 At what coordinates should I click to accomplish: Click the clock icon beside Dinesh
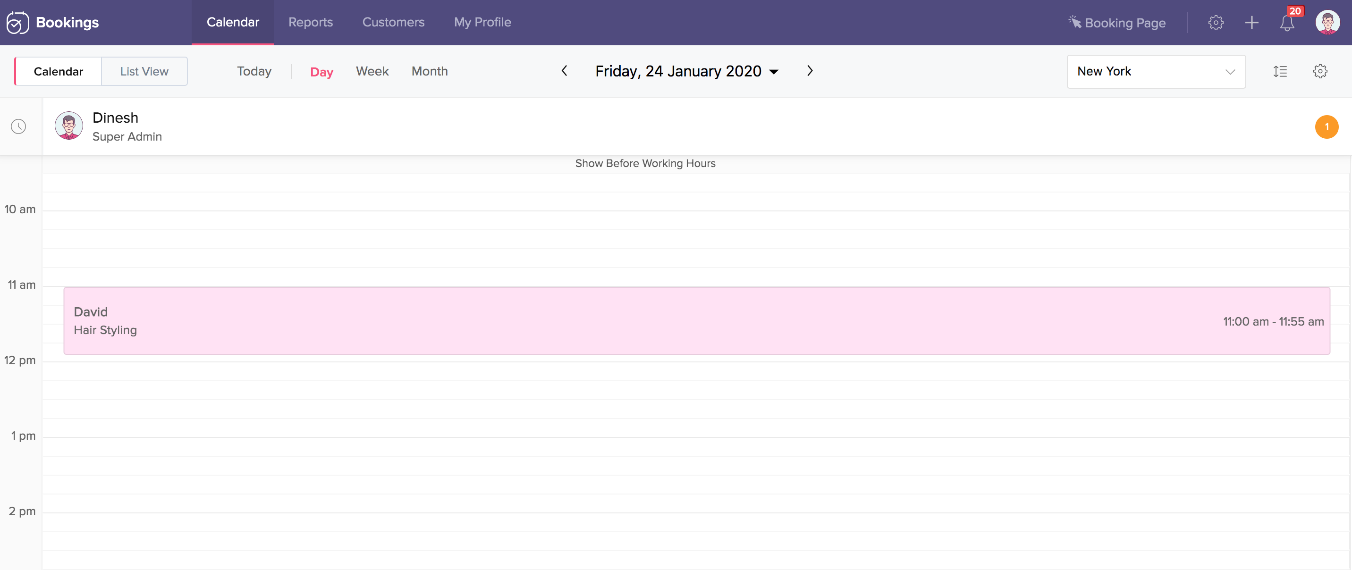(19, 126)
